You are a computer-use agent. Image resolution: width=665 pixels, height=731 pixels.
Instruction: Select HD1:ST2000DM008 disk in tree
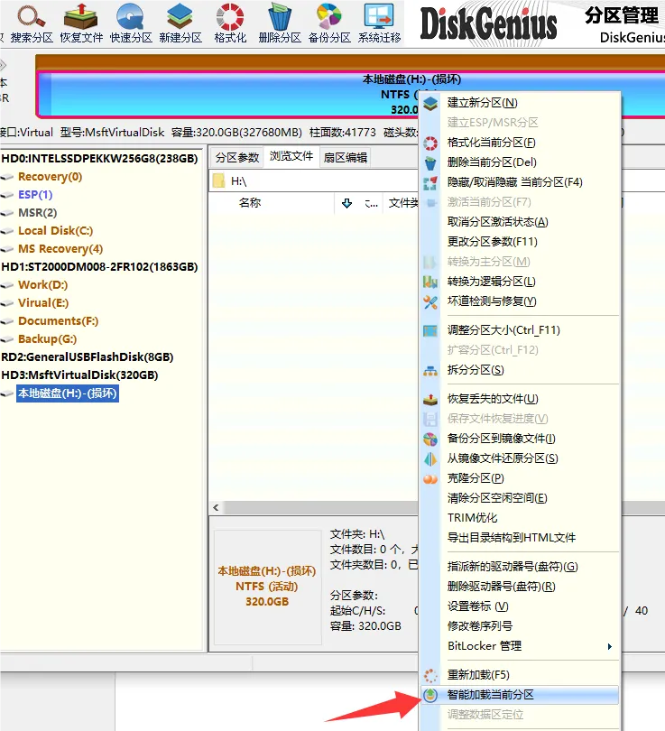(x=100, y=267)
